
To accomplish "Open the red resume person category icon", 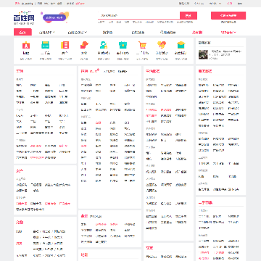I will [26, 45].
